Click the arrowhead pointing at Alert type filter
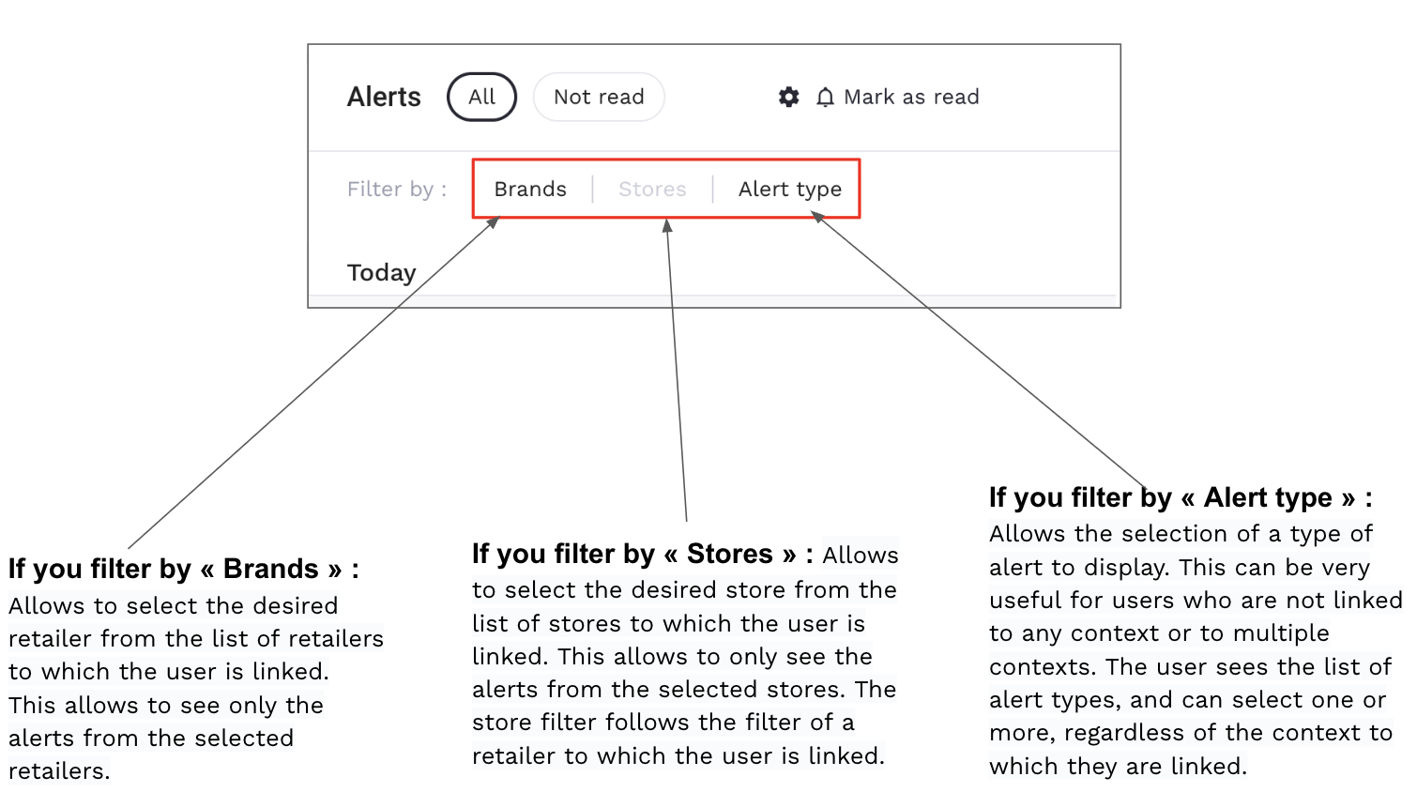This screenshot has width=1417, height=792. click(x=817, y=217)
